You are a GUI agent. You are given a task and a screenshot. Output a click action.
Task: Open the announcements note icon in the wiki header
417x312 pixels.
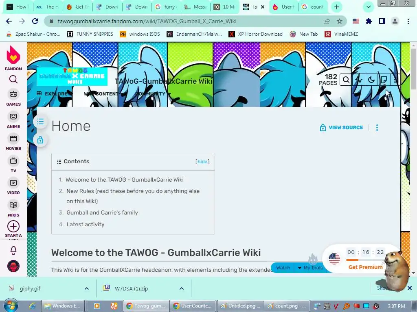pyautogui.click(x=384, y=80)
